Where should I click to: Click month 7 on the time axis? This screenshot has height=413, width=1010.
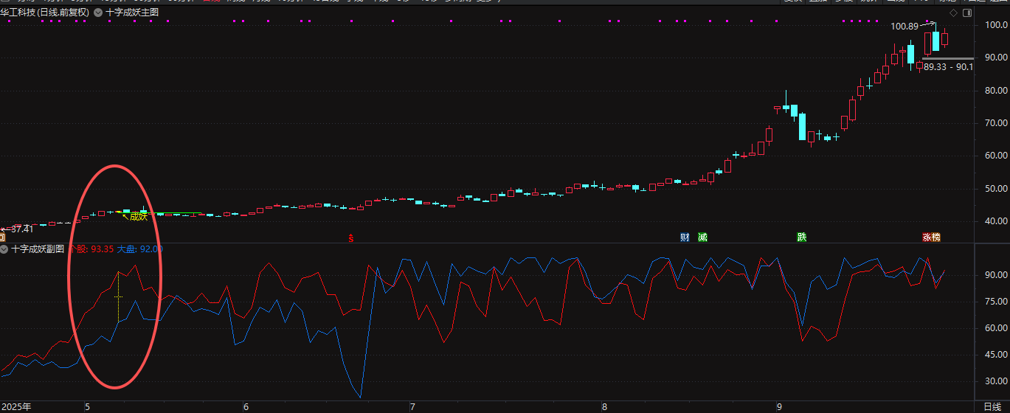[412, 407]
